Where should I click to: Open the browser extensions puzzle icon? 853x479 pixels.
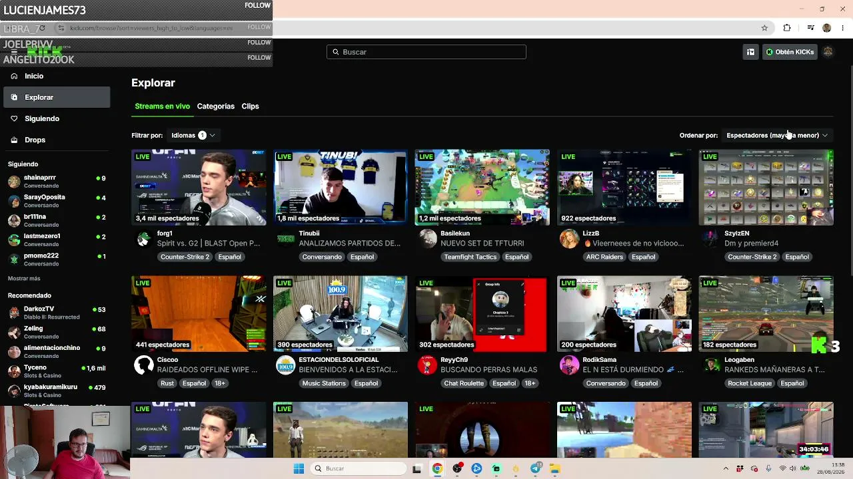click(x=787, y=28)
